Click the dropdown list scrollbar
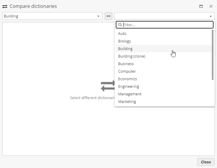Viewport: 217px width, 168px height. click(x=213, y=54)
